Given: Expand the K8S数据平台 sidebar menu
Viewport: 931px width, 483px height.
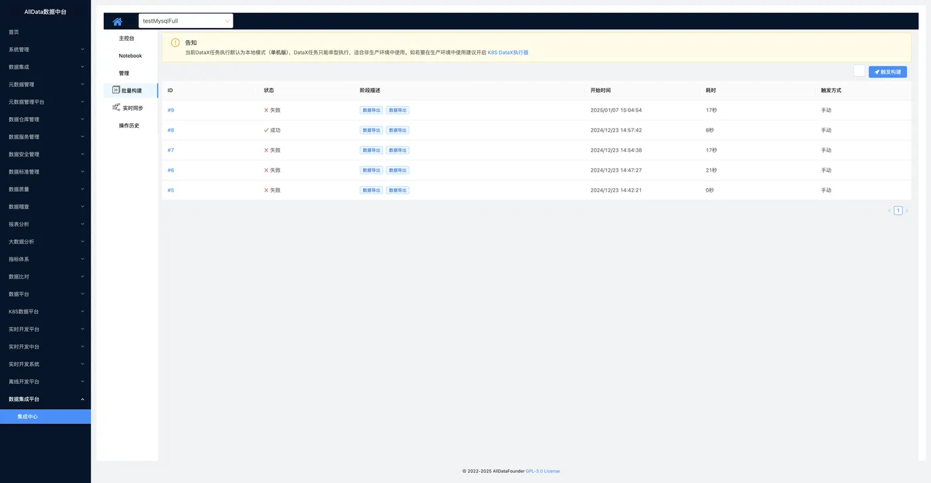Looking at the screenshot, I should click(x=45, y=311).
